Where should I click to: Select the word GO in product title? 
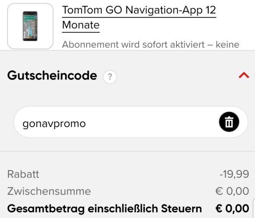tap(114, 10)
